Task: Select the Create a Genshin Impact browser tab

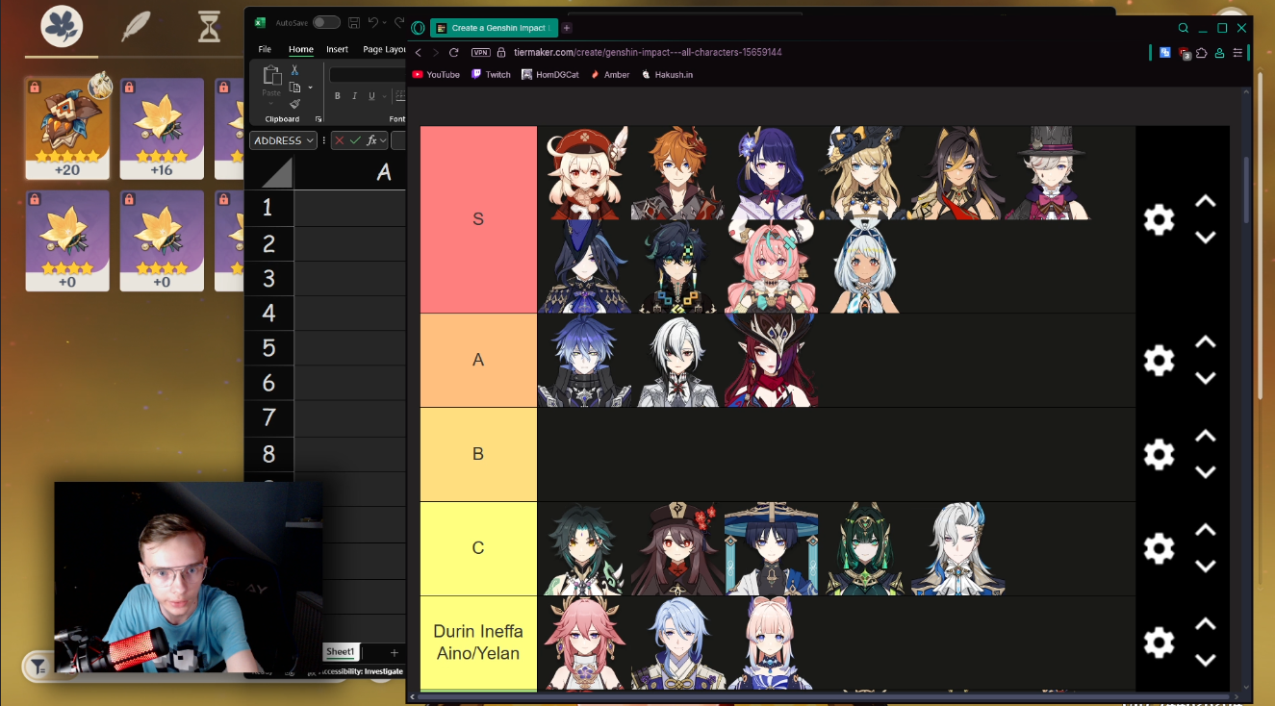Action: [x=493, y=28]
